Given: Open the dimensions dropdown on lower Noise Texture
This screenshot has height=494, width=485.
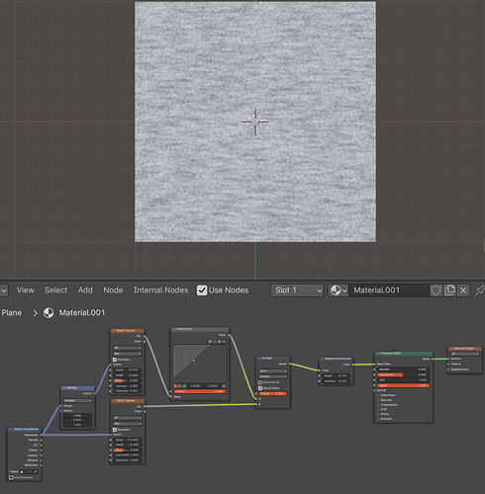Looking at the screenshot, I should (128, 418).
